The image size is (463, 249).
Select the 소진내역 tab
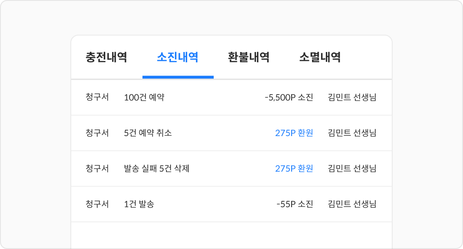[178, 57]
